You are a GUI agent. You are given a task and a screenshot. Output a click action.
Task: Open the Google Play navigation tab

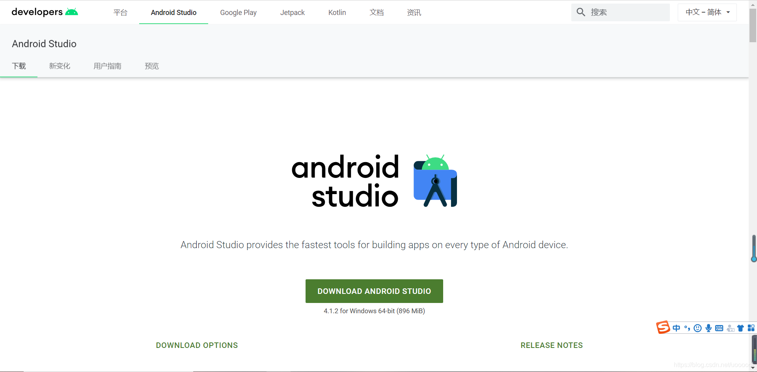click(238, 12)
